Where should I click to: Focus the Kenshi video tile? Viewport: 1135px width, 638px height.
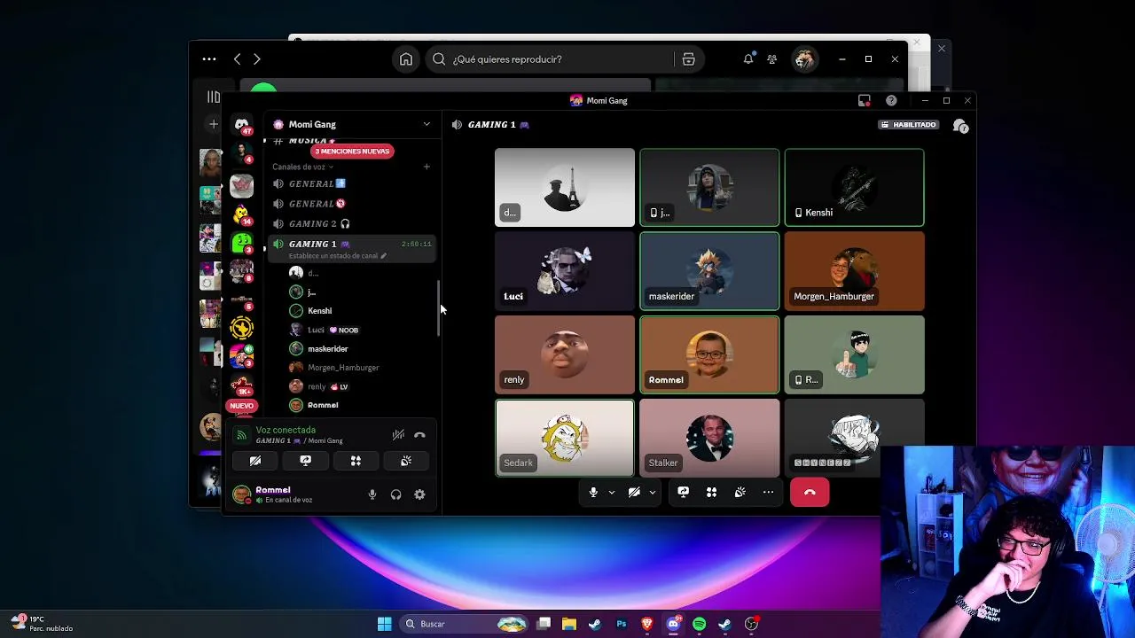[854, 188]
